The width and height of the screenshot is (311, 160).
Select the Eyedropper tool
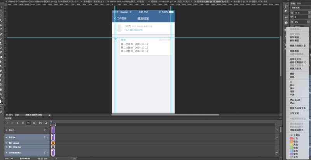point(2,29)
